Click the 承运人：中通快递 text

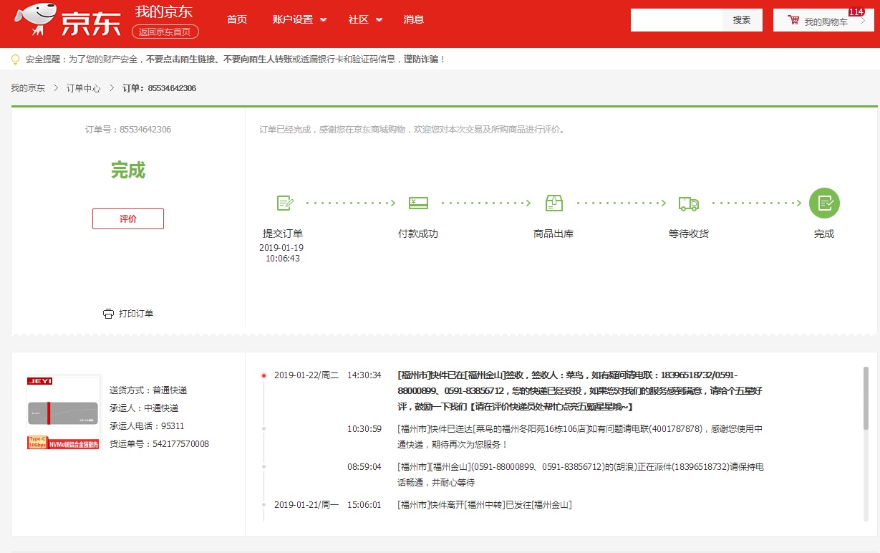(x=144, y=408)
